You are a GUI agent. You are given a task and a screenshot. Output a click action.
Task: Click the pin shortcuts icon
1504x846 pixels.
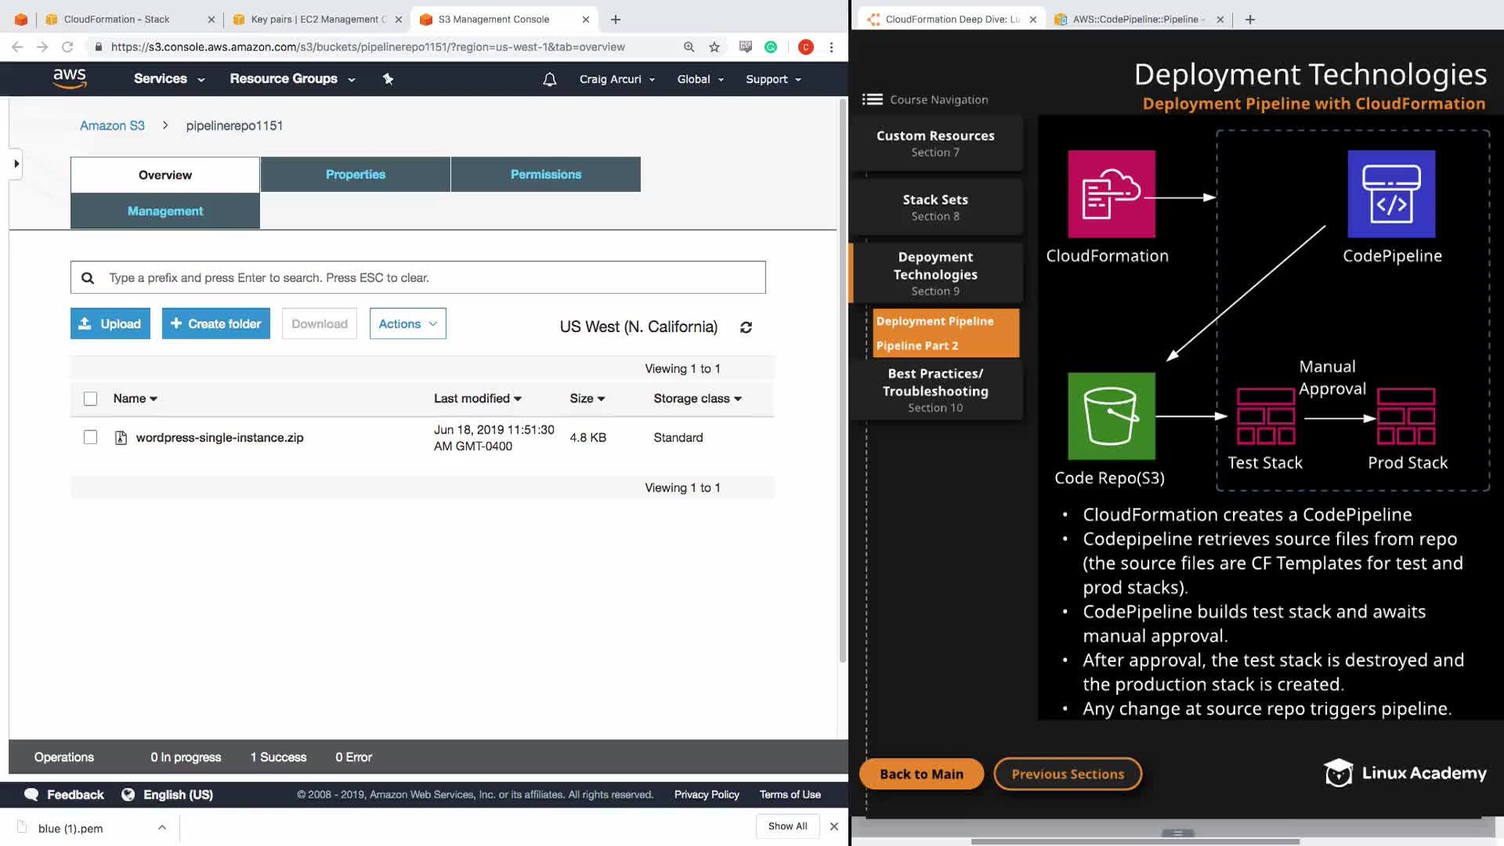[388, 79]
